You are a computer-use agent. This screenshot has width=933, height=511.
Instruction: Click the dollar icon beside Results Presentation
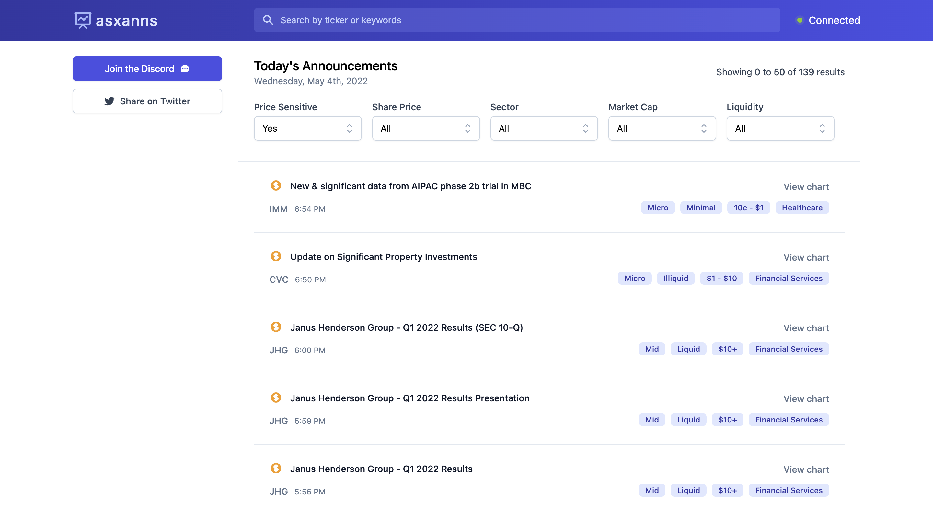click(276, 398)
